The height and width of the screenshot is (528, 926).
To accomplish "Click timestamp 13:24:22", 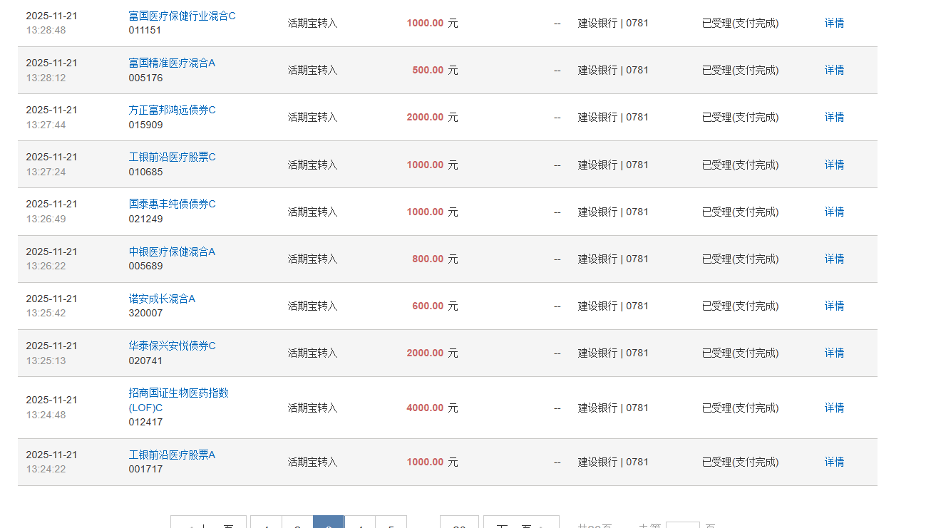I will click(x=46, y=469).
